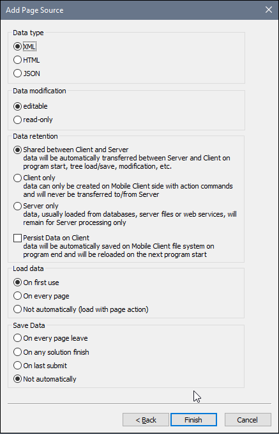
Task: Go to previous step with Back button
Action: click(146, 420)
